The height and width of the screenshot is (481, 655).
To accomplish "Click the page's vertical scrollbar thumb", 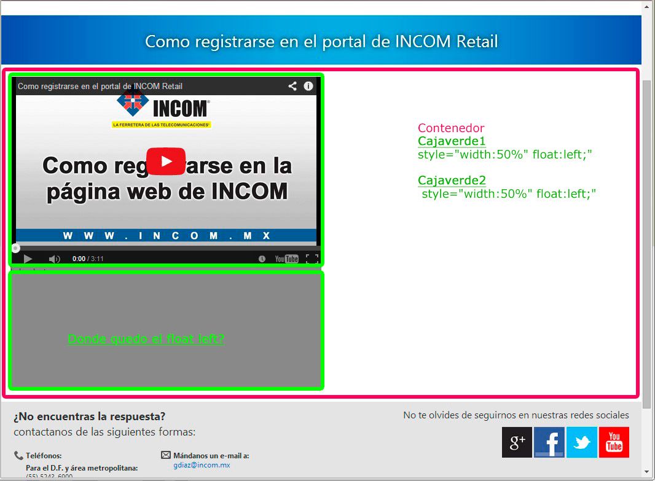I will (x=647, y=243).
